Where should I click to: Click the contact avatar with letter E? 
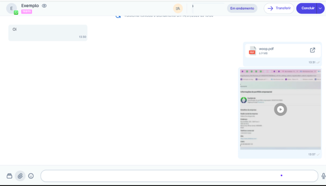[11, 8]
